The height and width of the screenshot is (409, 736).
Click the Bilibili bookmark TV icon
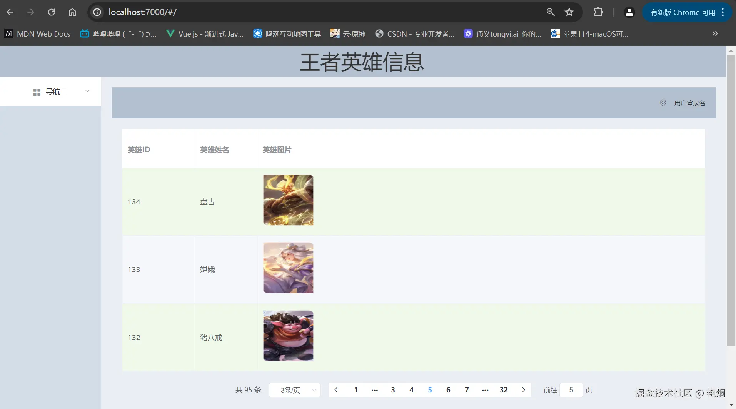point(84,33)
